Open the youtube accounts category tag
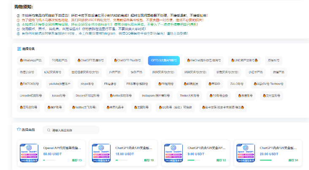309x170 pixels. [60, 84]
